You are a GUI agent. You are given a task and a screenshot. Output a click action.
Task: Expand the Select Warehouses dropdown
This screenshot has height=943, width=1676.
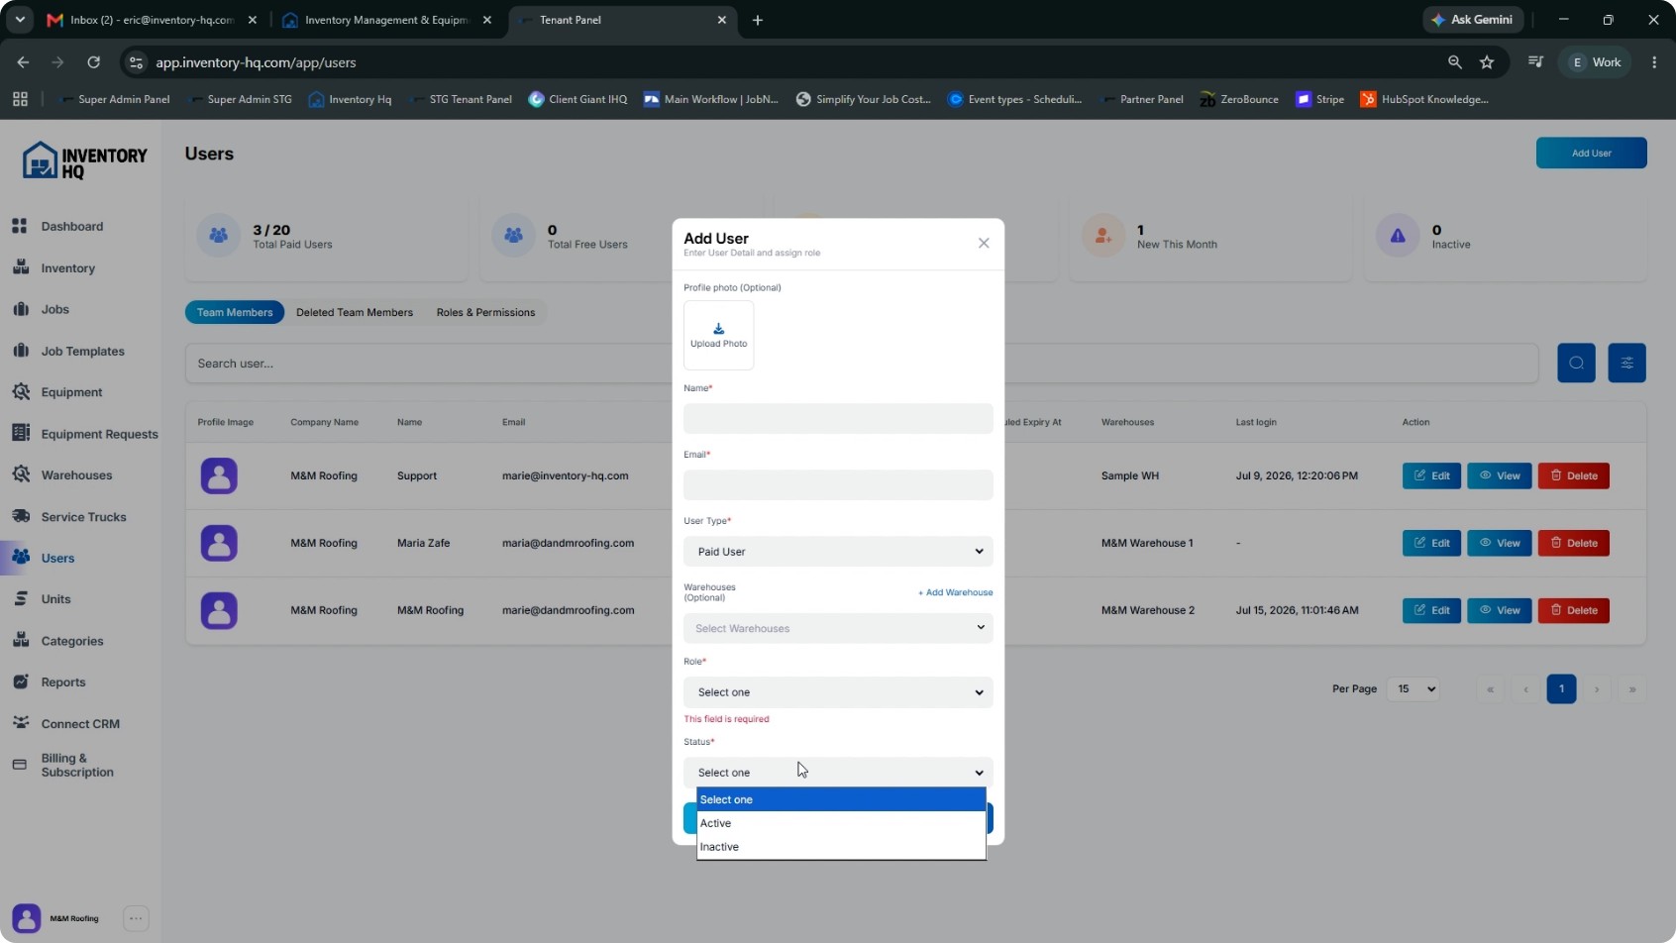(838, 628)
